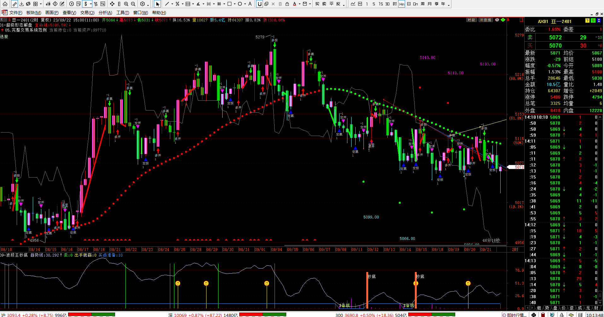
Task: Expand the percent tool dropdown arrow
Action: click(x=182, y=4)
